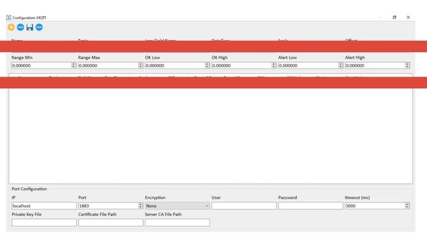Click the orange plus add icon
The height and width of the screenshot is (240, 427).
click(11, 27)
